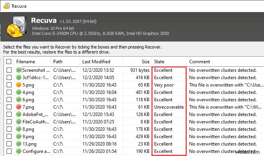Click green status icon of Screenshot file
264x156 pixels.
tap(19, 70)
